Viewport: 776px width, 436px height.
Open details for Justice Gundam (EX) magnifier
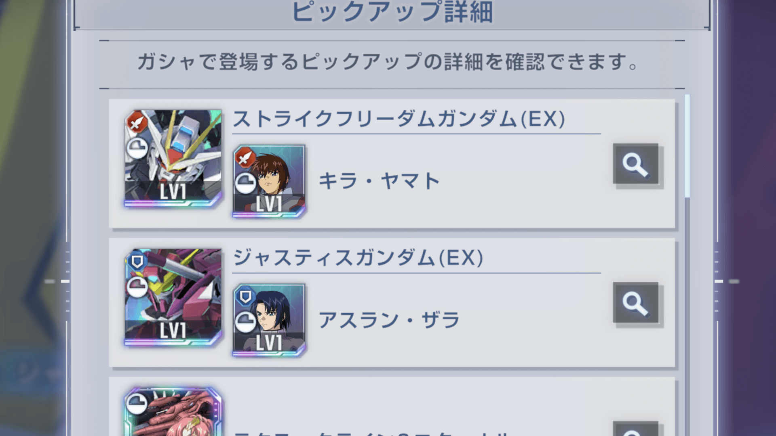pyautogui.click(x=636, y=303)
